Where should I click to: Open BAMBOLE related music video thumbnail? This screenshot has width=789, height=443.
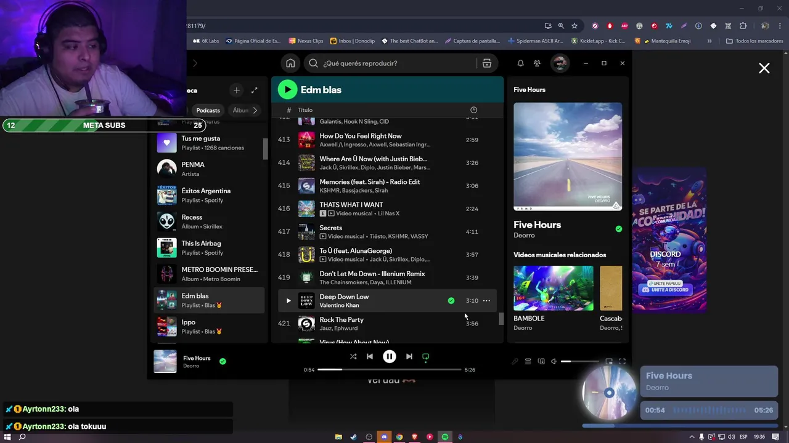tap(554, 288)
